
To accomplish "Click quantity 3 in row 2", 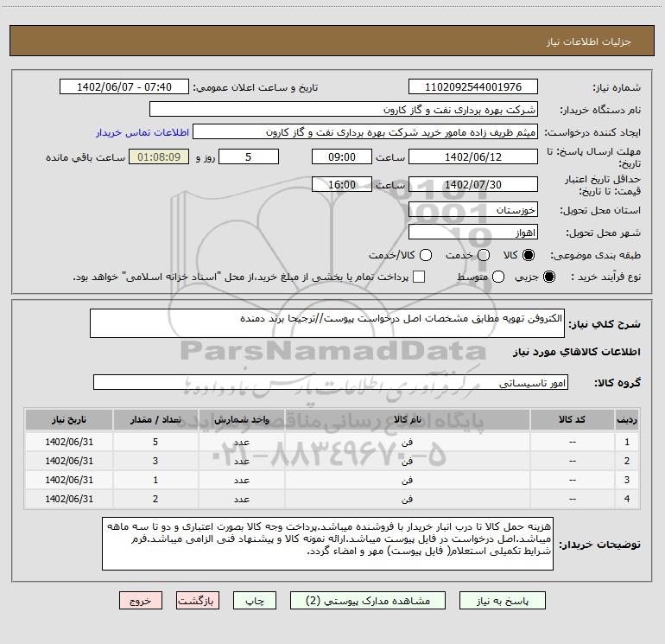I will (155, 461).
